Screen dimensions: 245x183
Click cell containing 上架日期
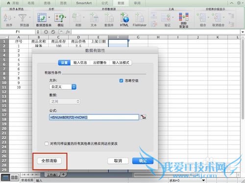98,42
